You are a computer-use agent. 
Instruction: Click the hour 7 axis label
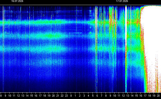pyautogui.click(x=101, y=96)
